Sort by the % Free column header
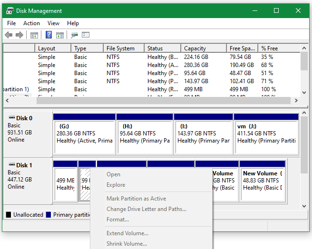Image resolution: width=312 pixels, height=249 pixels. click(279, 48)
